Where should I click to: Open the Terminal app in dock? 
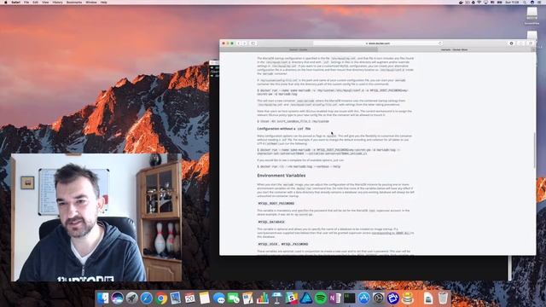point(349,298)
